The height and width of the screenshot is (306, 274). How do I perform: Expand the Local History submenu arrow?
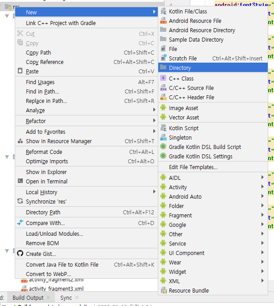(154, 192)
